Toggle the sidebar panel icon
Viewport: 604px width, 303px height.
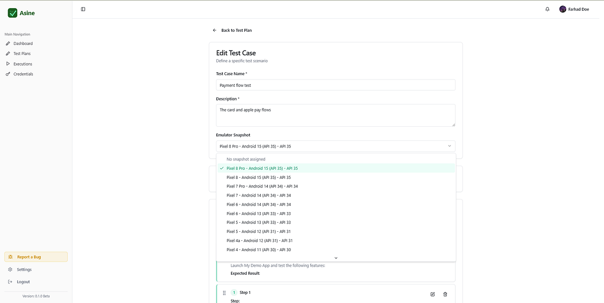[x=83, y=9]
